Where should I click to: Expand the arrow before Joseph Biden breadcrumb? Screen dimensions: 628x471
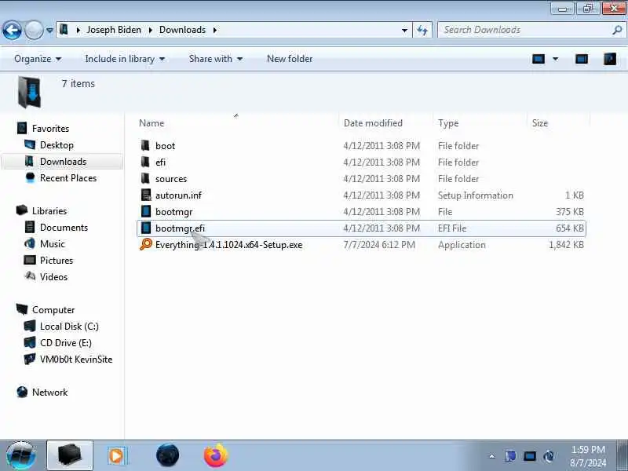pos(78,30)
